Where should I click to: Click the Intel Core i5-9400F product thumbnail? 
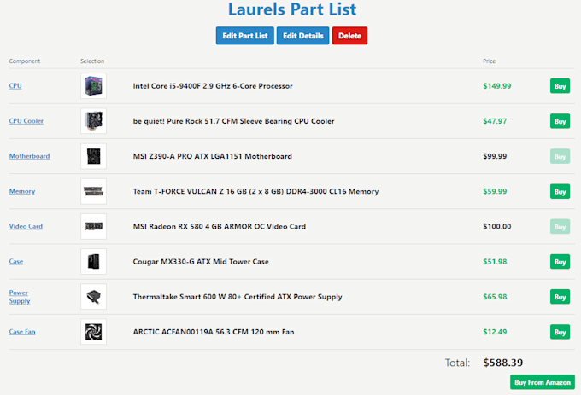(x=93, y=86)
